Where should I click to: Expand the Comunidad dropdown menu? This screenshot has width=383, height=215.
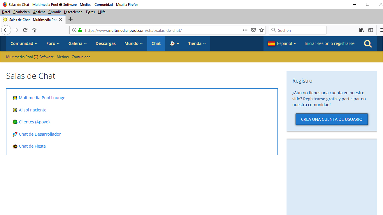click(24, 43)
